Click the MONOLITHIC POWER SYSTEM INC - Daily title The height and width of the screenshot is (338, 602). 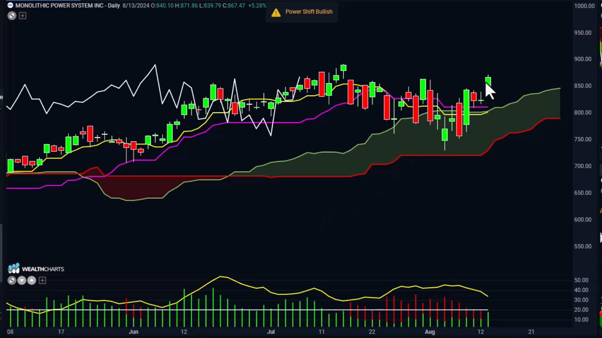[x=68, y=5]
